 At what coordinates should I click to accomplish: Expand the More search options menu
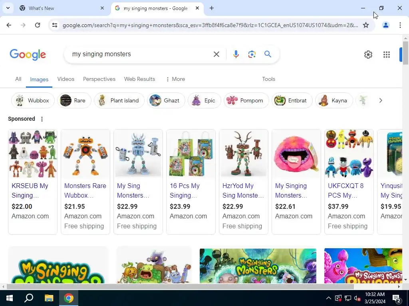pos(176,79)
